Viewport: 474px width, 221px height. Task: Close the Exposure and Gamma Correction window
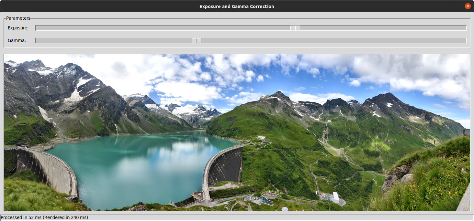[x=467, y=6]
